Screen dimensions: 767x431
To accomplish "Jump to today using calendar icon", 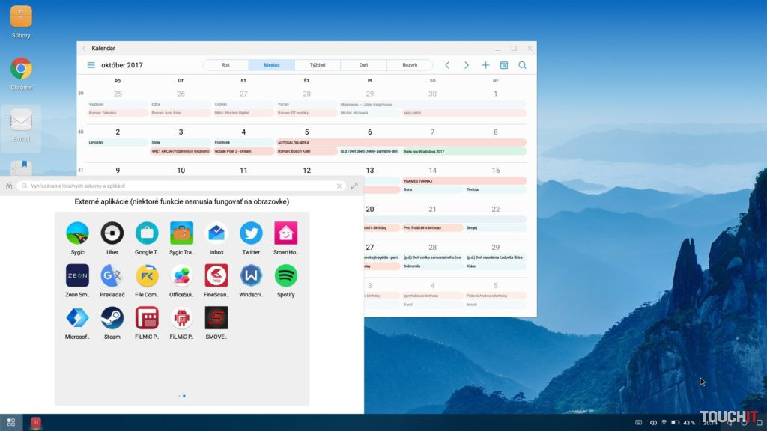I will click(504, 65).
